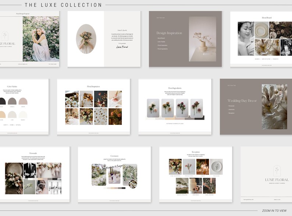292x216 pixels.
Task: Pick the blush pink arch swatch
Action: [23, 101]
